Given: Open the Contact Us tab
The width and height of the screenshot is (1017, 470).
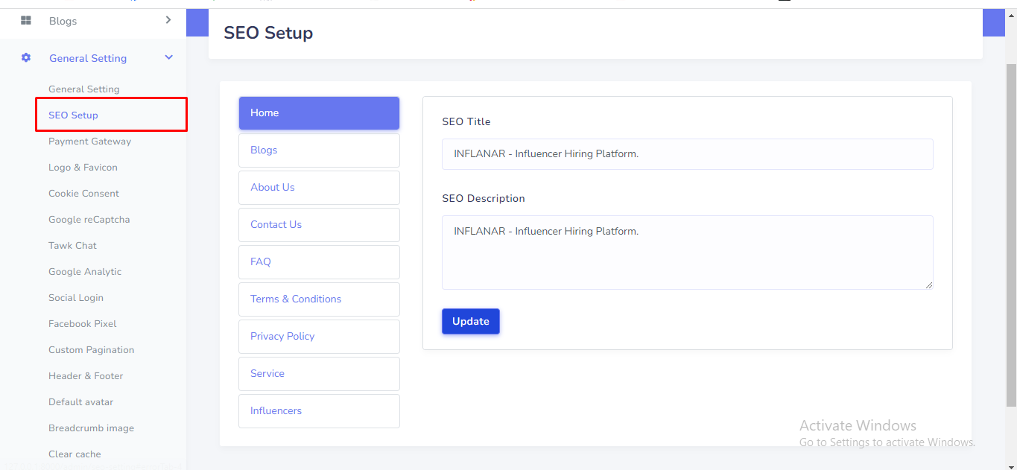Looking at the screenshot, I should (319, 225).
